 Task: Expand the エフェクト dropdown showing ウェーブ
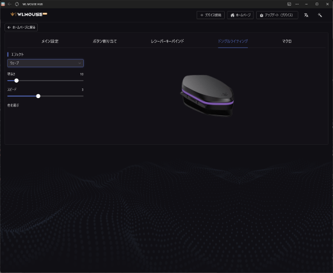pos(45,63)
